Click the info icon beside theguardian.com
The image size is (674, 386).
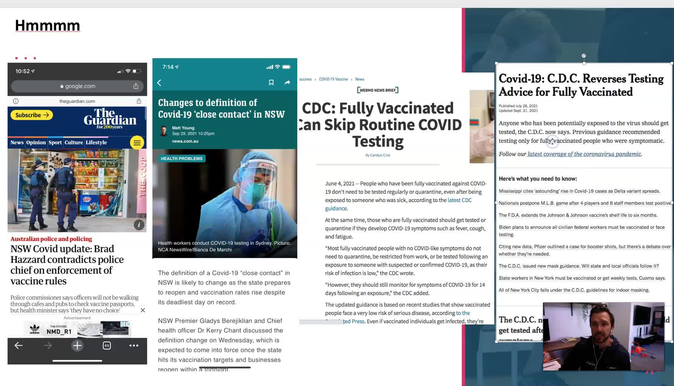coord(16,101)
